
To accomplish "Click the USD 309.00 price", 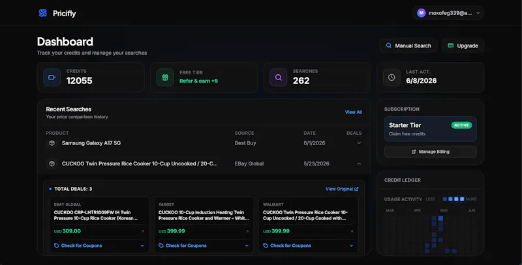I will pyautogui.click(x=67, y=231).
